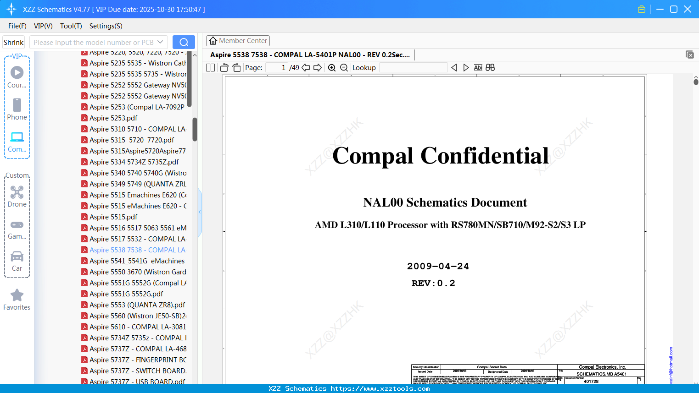Toggle the Abi whole-word match icon

coord(478,68)
